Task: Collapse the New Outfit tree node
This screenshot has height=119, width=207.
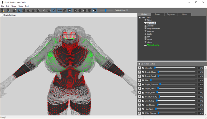Action: (140, 18)
